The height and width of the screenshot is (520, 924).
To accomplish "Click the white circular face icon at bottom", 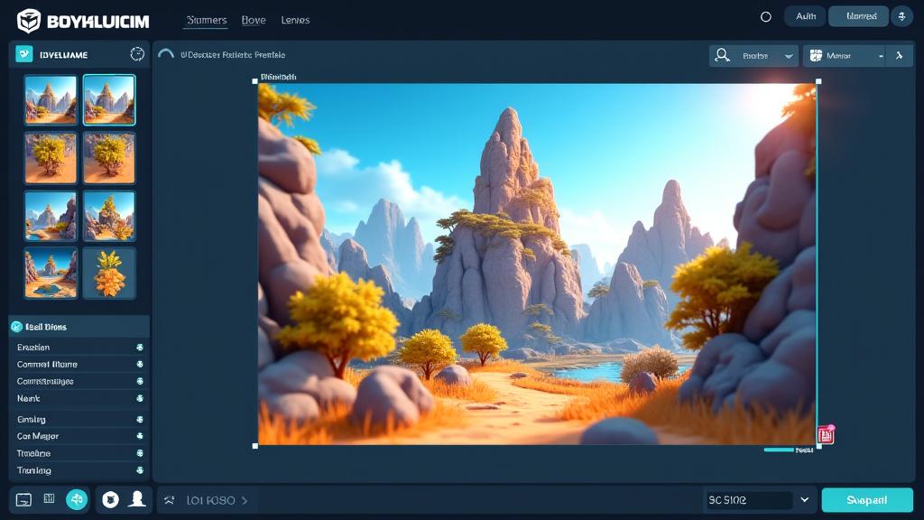I will coord(110,499).
